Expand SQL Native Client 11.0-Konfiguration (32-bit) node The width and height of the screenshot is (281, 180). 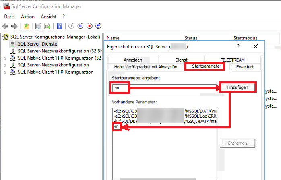tap(5, 58)
